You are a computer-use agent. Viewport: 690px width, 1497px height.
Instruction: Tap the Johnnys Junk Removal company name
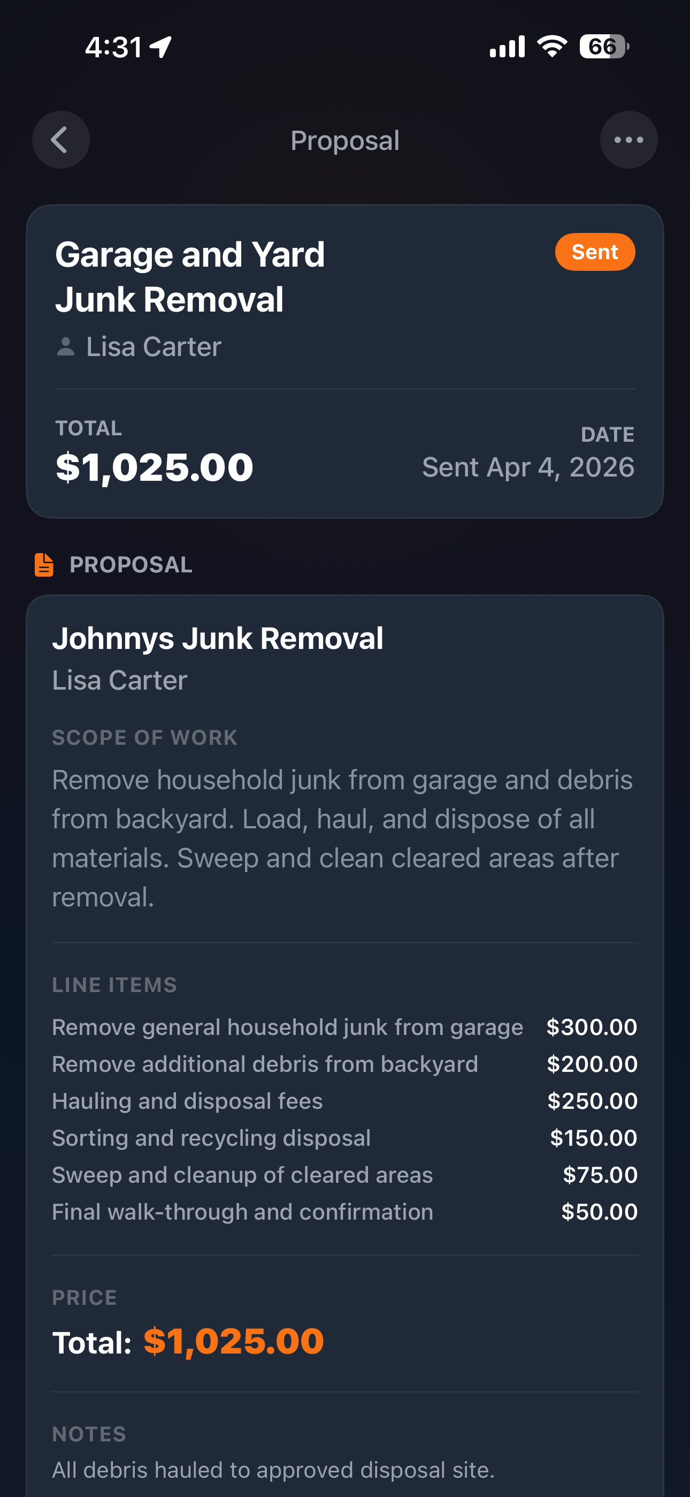pyautogui.click(x=217, y=639)
